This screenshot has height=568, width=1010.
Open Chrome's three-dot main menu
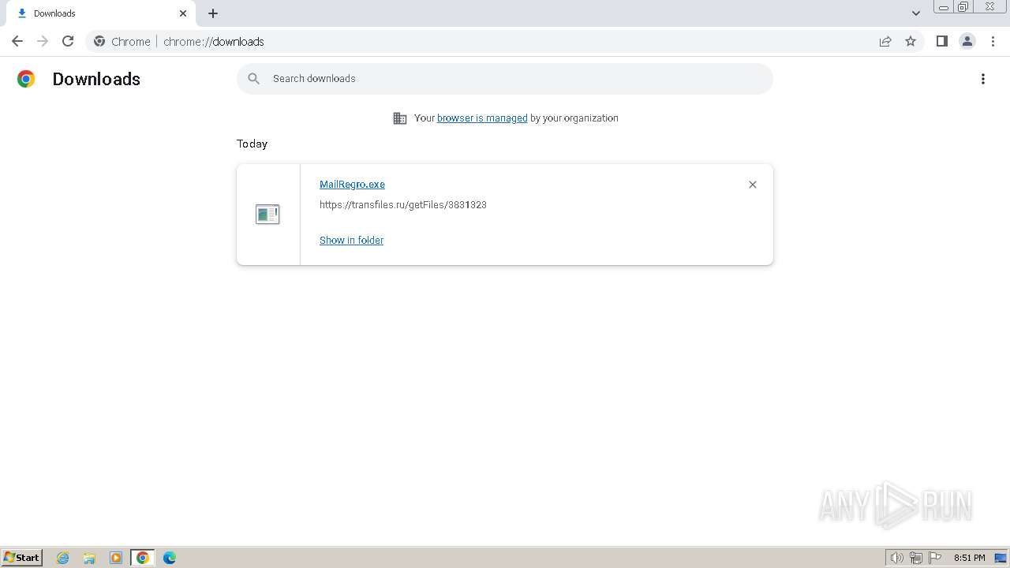pyautogui.click(x=993, y=41)
